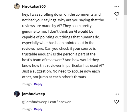The image size is (127, 112).
Task: Open the three-dot menu on jambudweep's comment
Action: (x=117, y=94)
